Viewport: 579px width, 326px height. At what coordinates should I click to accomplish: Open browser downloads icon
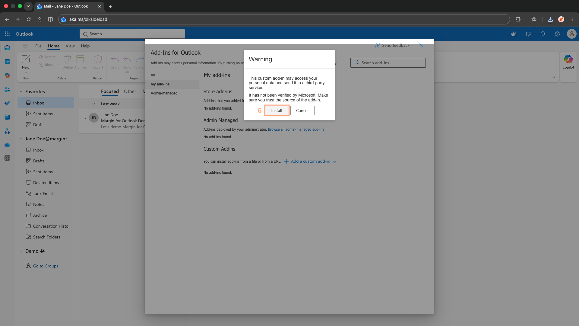[x=550, y=20]
